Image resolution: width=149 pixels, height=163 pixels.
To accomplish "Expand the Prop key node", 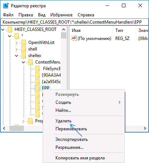I will (23, 121).
